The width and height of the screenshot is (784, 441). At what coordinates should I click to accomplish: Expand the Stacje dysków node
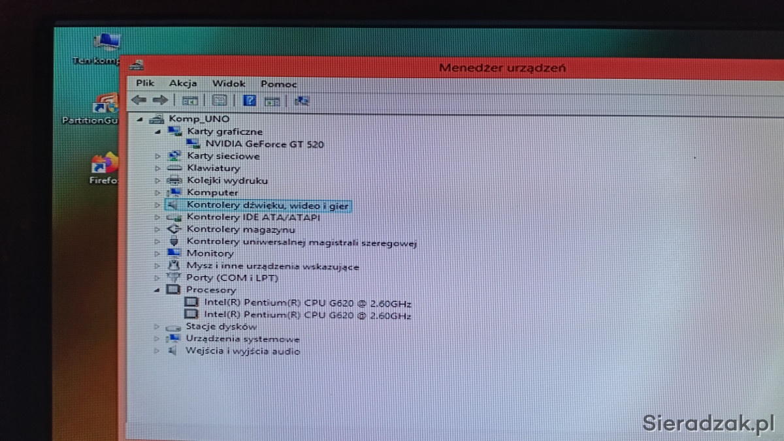tap(157, 327)
